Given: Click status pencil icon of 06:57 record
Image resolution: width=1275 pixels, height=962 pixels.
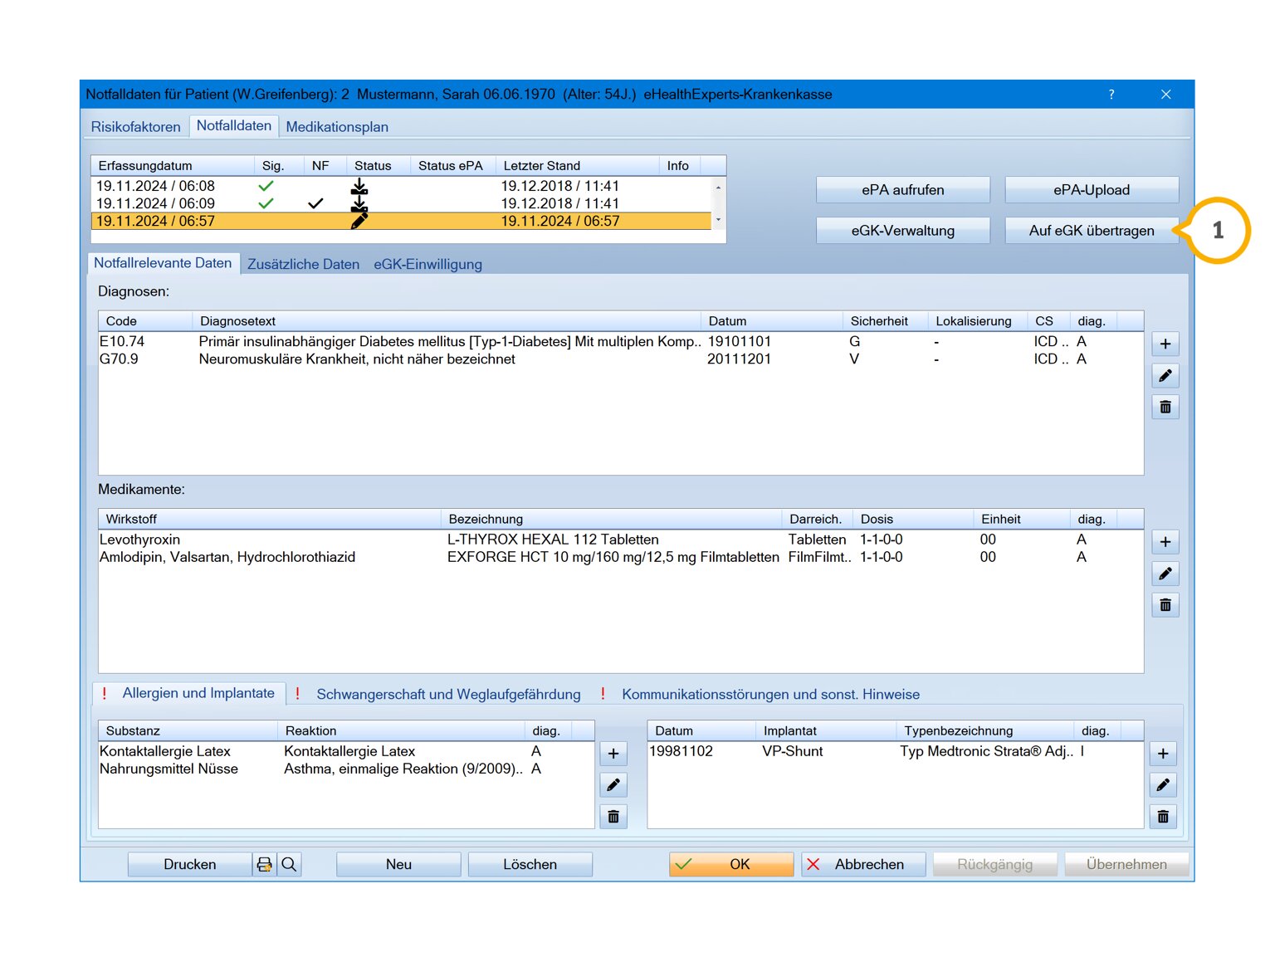Looking at the screenshot, I should (359, 221).
